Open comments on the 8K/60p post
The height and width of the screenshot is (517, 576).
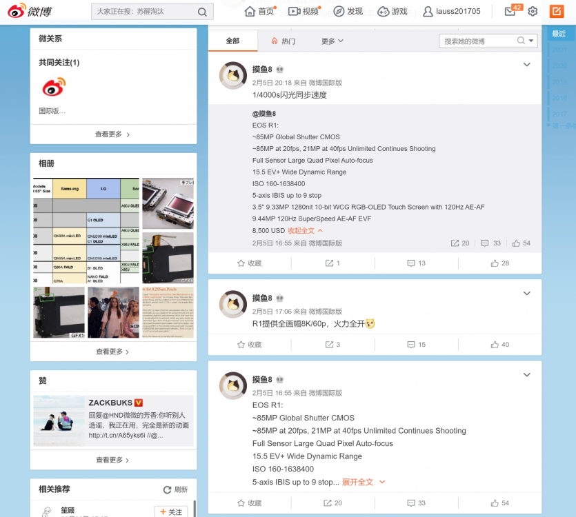pos(416,345)
